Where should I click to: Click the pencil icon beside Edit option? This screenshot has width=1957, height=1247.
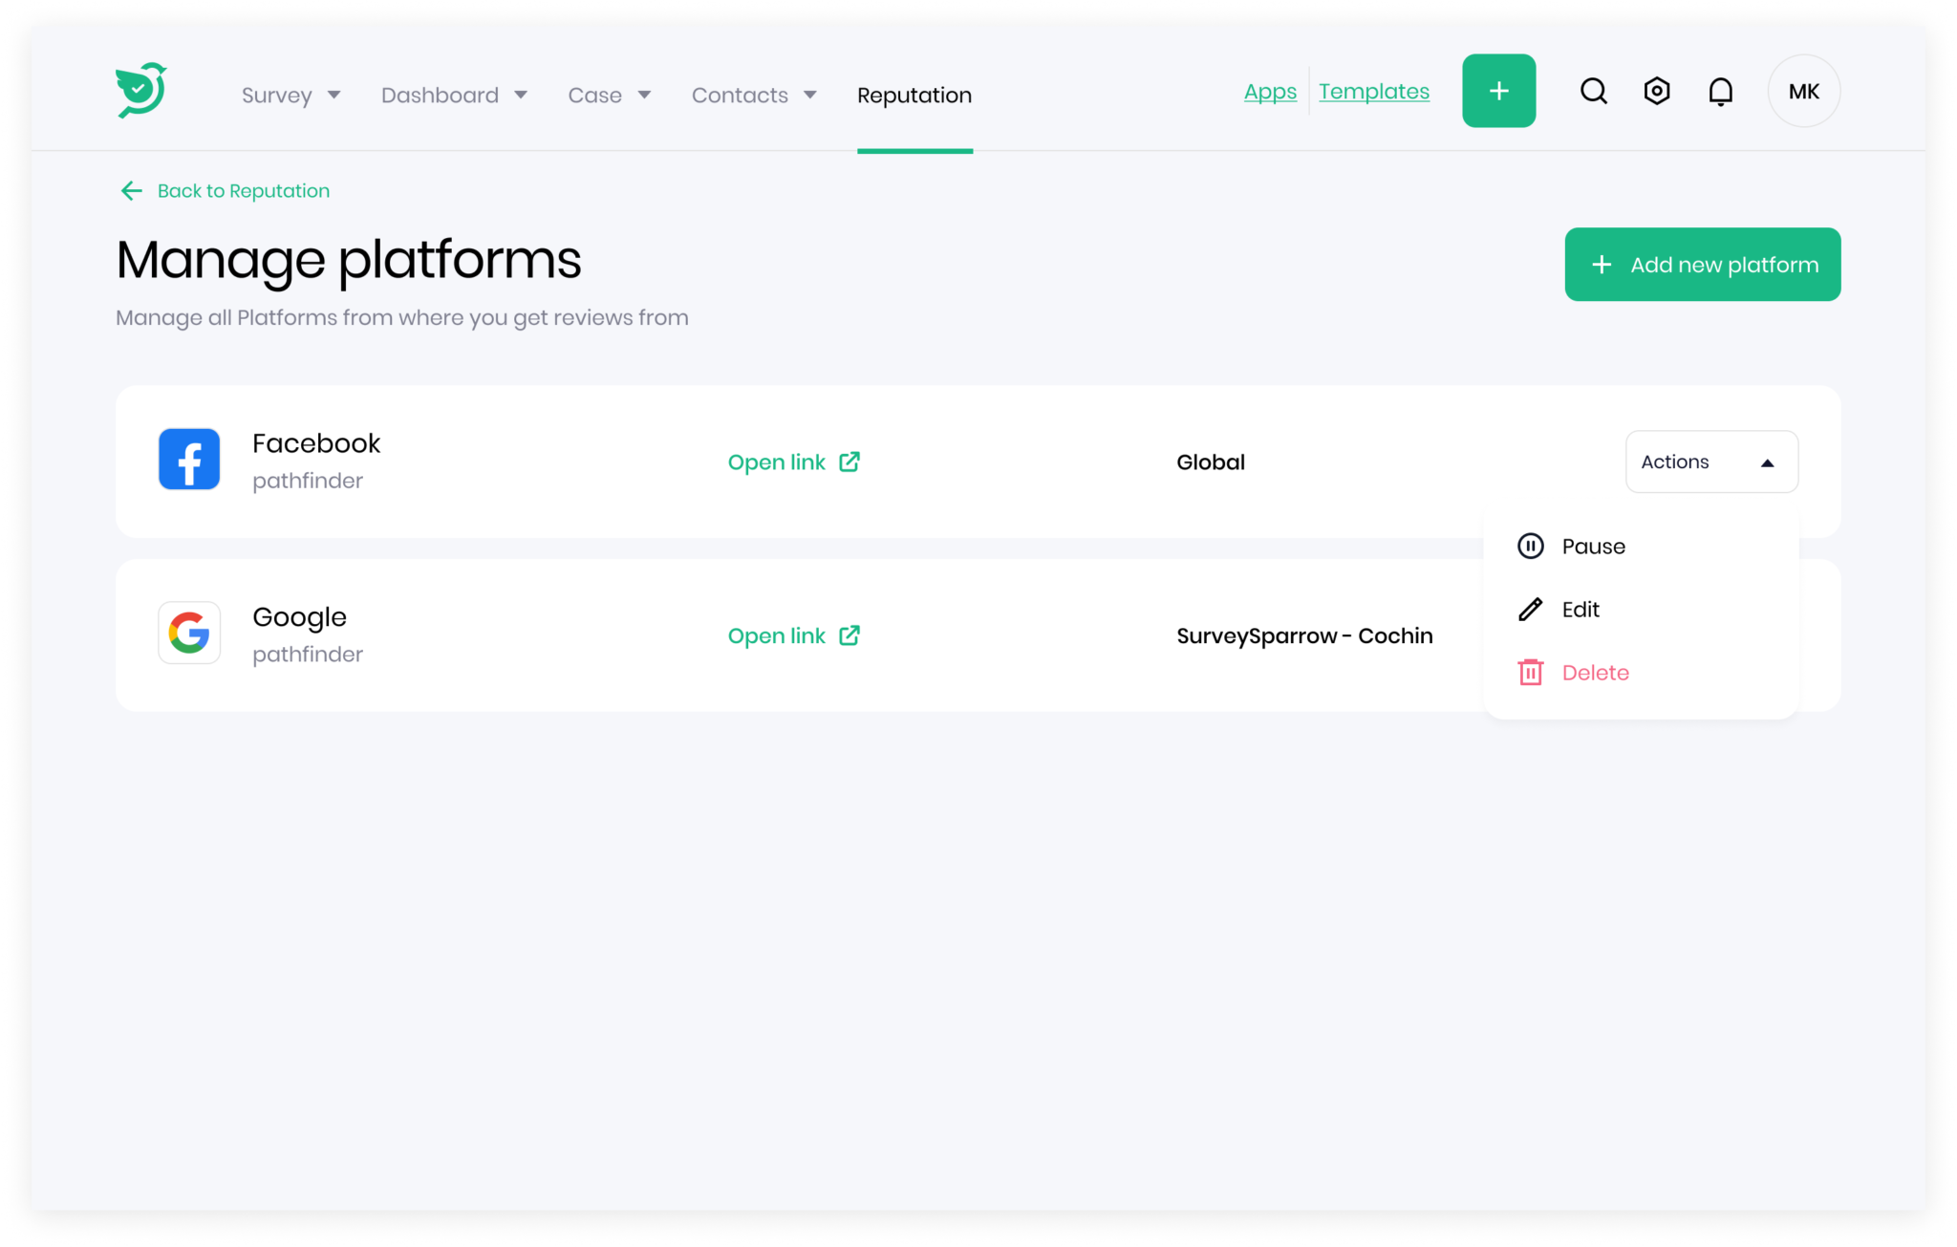point(1530,609)
